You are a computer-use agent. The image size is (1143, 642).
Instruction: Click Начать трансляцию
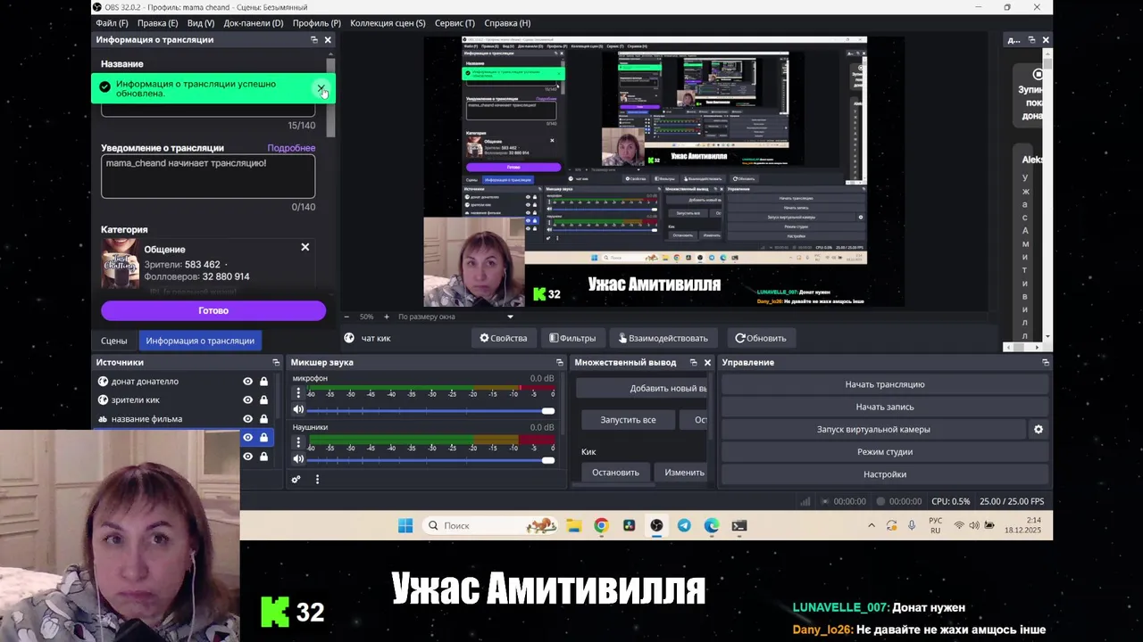(x=885, y=384)
